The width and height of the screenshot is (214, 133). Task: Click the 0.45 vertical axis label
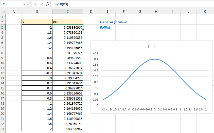(95, 53)
